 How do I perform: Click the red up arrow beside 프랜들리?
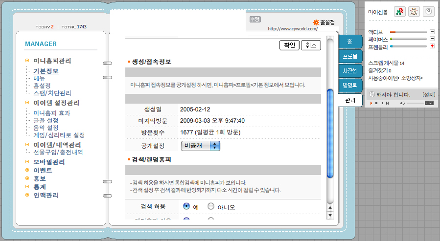tap(432, 46)
